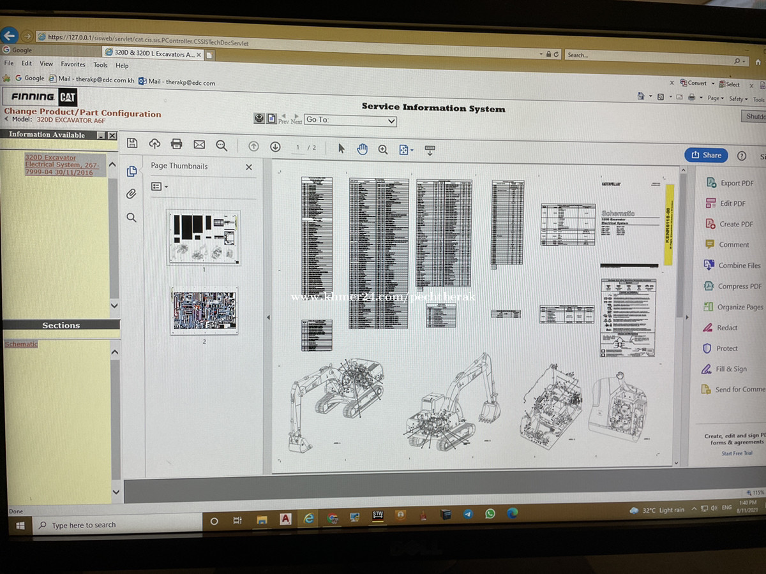The image size is (766, 574).
Task: Select the arrow selection tool
Action: coord(341,148)
